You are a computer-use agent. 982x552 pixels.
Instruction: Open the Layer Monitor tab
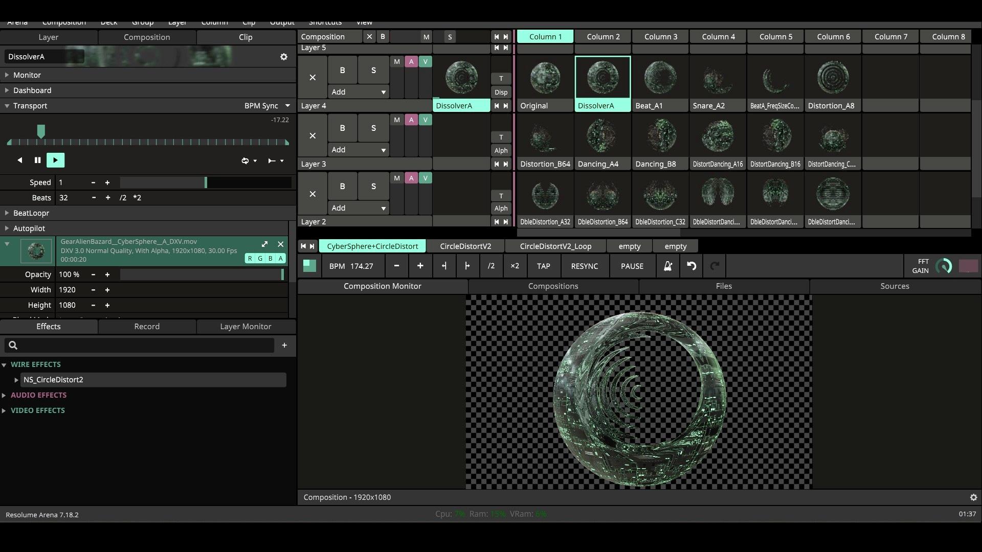coord(245,327)
